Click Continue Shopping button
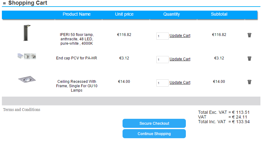Image resolution: width=262 pixels, height=141 pixels. [x=154, y=134]
